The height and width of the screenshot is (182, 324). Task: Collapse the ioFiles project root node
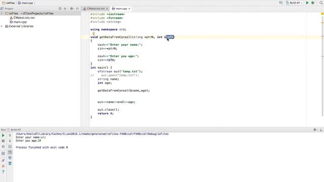pos(2,14)
